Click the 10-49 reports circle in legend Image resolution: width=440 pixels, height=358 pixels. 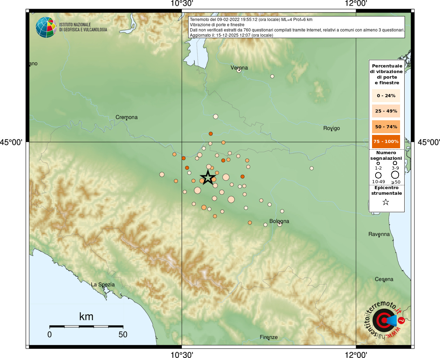click(x=378, y=175)
